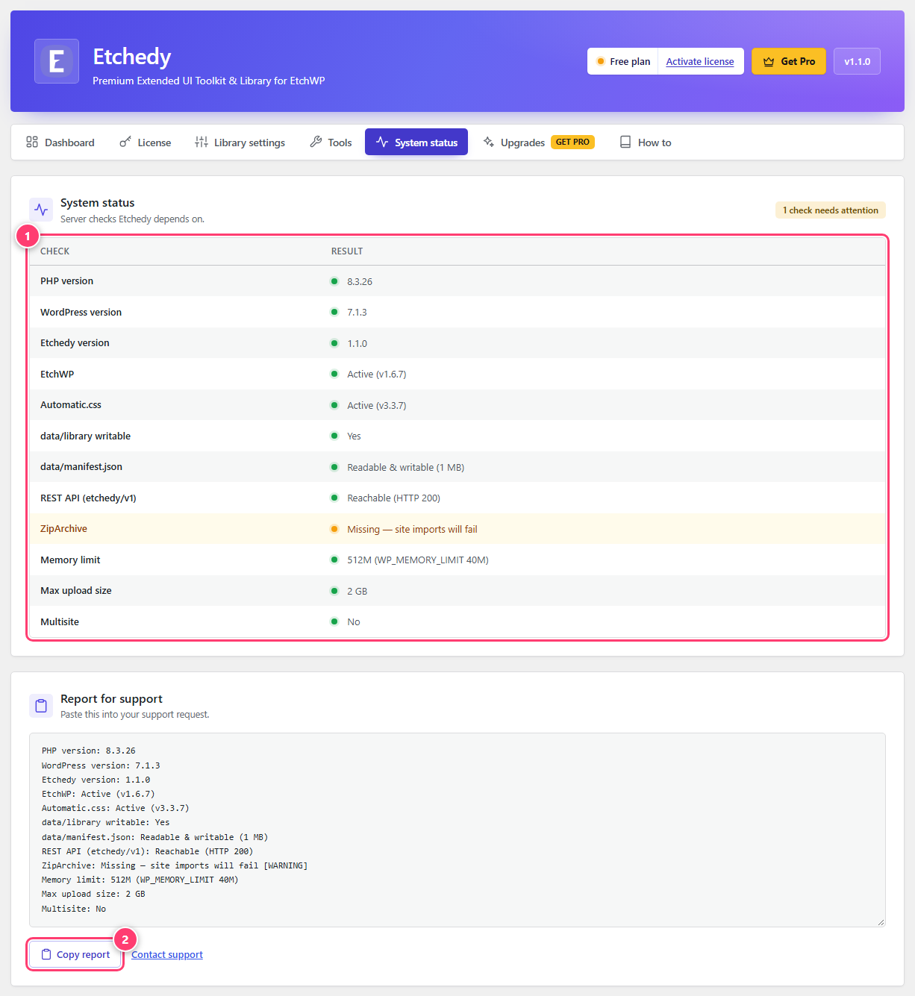915x996 pixels.
Task: Click the Upgrades sparkle icon
Action: tap(489, 142)
